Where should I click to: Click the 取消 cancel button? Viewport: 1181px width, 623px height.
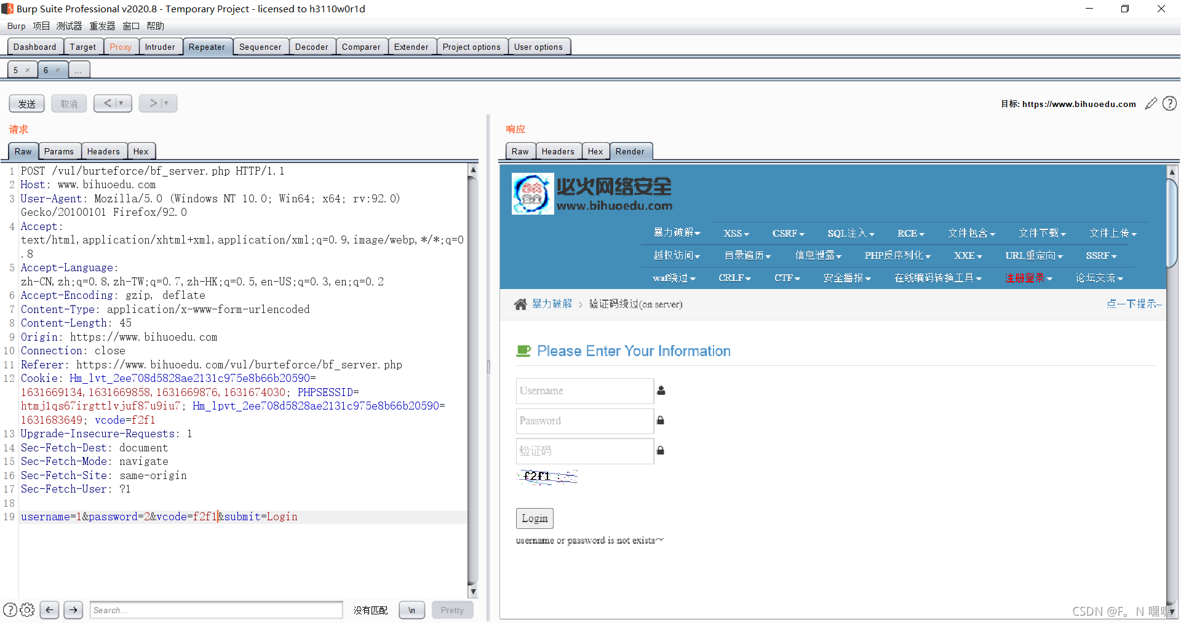click(69, 104)
